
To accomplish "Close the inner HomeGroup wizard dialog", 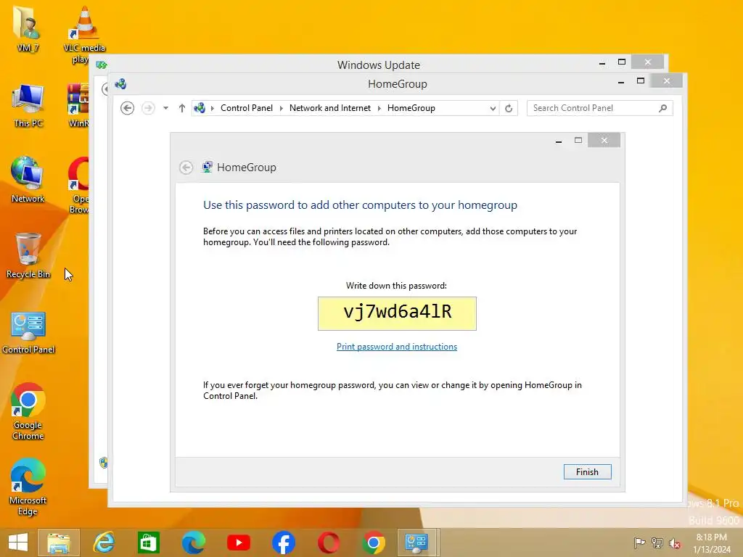I will [x=604, y=140].
